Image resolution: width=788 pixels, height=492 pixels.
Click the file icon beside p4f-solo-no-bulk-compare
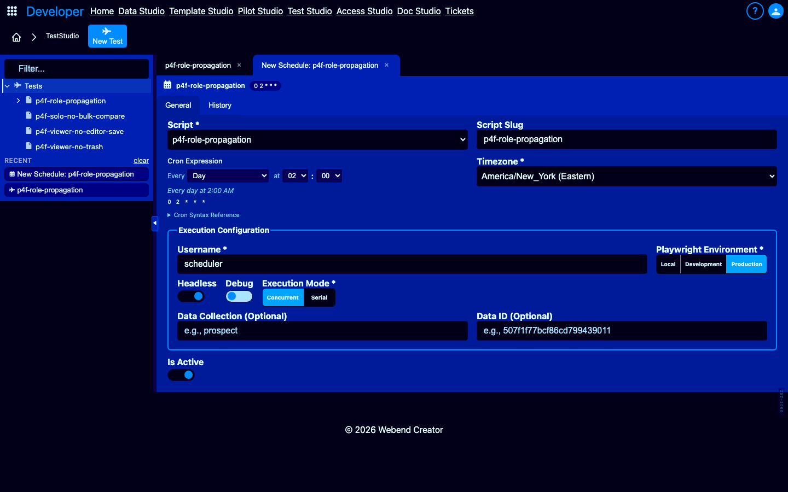[x=29, y=115]
